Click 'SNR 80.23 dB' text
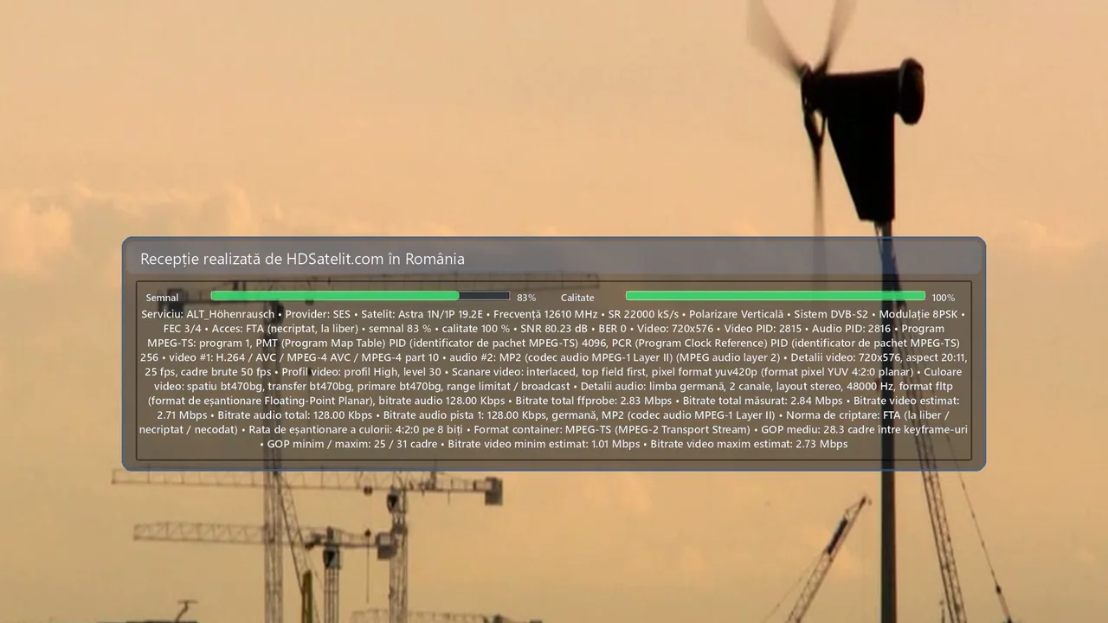1108x623 pixels. tap(554, 329)
